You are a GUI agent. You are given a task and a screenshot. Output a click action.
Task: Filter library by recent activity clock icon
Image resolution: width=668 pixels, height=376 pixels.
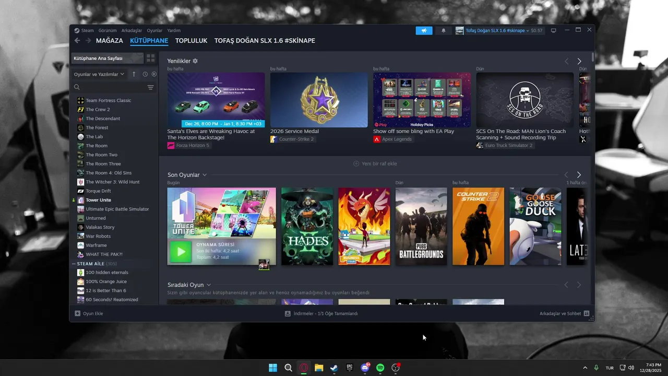tap(145, 74)
